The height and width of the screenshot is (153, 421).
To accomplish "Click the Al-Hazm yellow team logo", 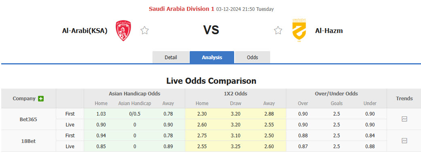I will (x=299, y=31).
